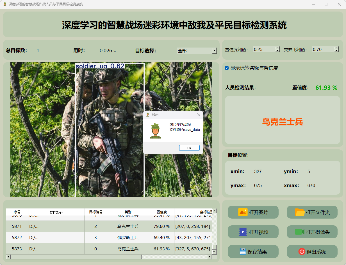Increase 置信度阈值 with the up arrow
The image size is (346, 265).
tap(277, 48)
